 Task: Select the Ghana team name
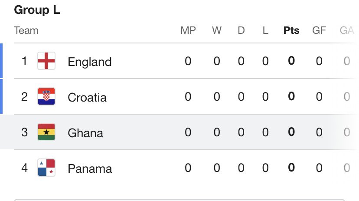click(x=85, y=132)
